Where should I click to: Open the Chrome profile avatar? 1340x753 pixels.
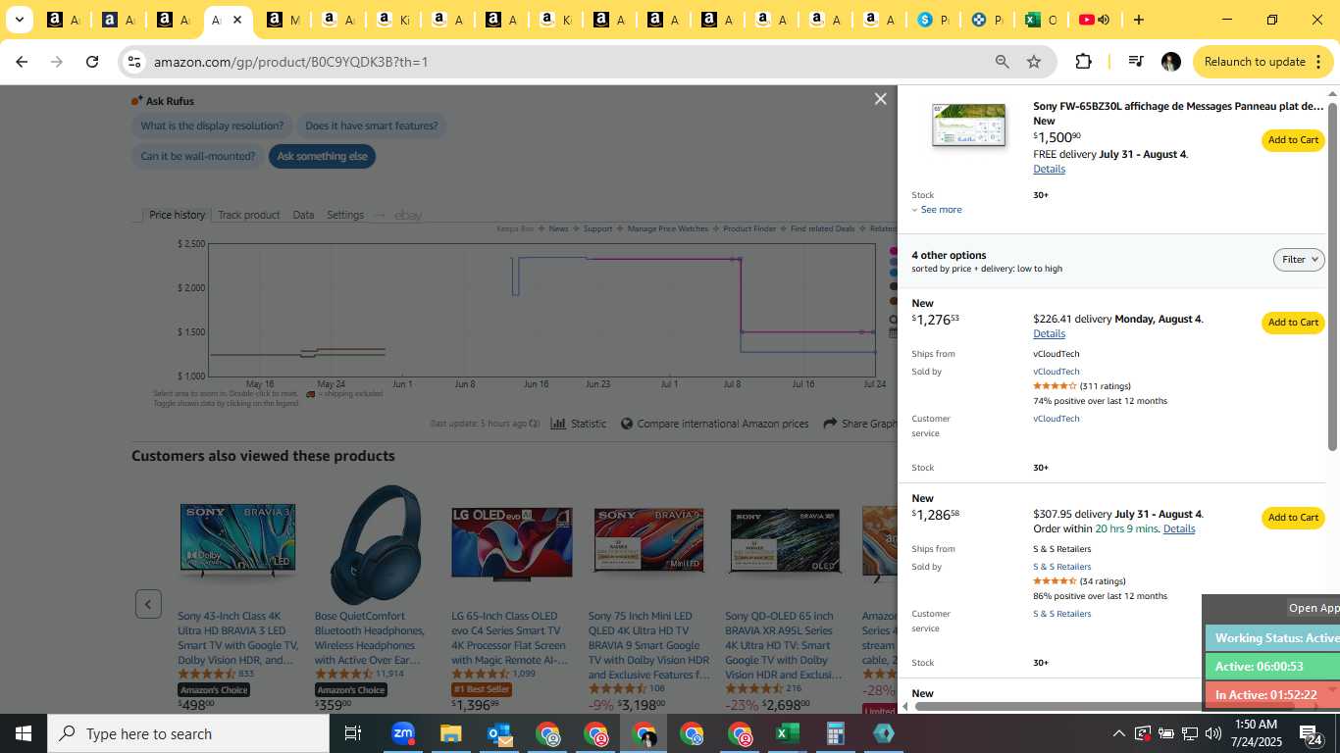[1170, 62]
